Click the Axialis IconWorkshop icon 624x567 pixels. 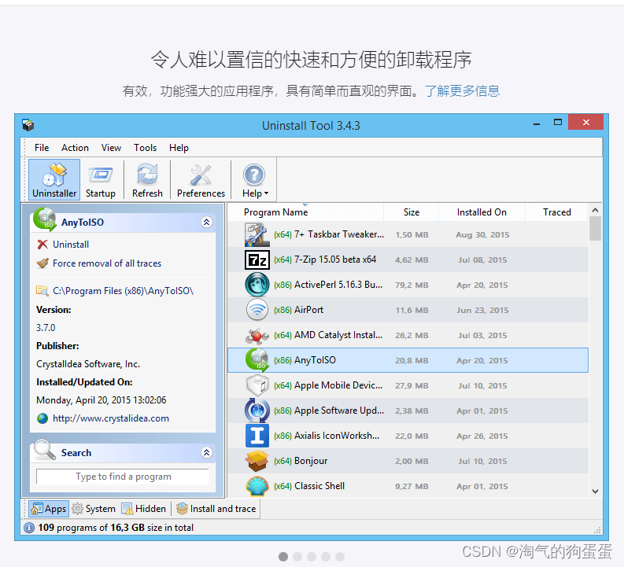(x=257, y=436)
